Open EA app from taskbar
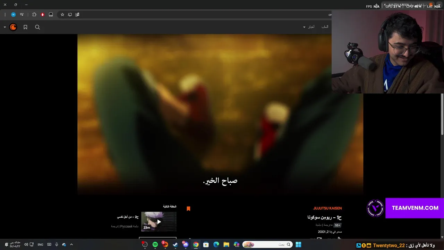The image size is (444, 250). point(165,244)
